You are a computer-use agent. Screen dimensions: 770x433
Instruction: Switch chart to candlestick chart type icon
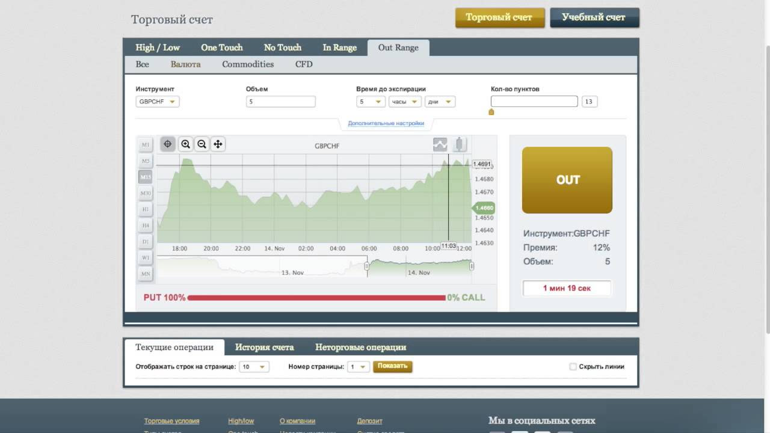pos(460,144)
